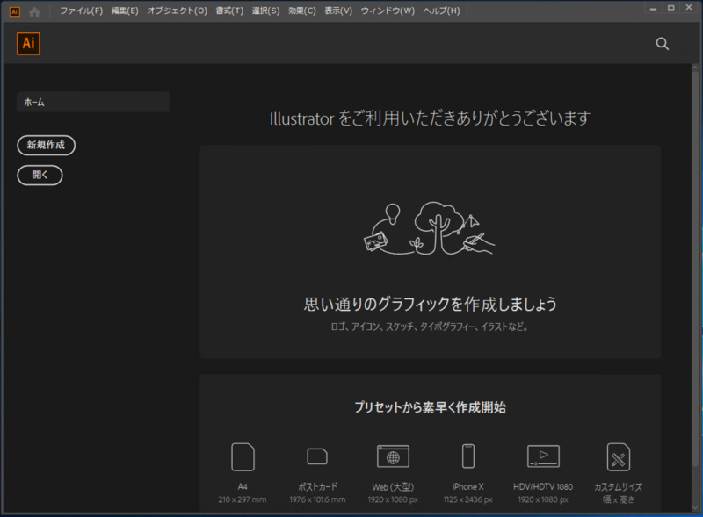Click the 開く button
Viewport: 703px width, 517px height.
pos(40,176)
